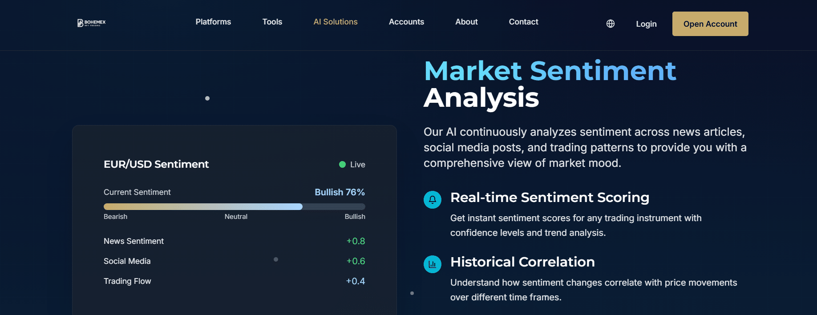
Task: Click the Bullish 76% sentiment value
Action: (340, 192)
